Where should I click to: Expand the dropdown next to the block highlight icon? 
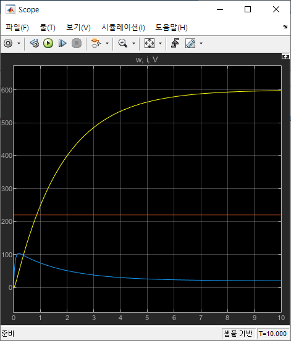(x=107, y=43)
